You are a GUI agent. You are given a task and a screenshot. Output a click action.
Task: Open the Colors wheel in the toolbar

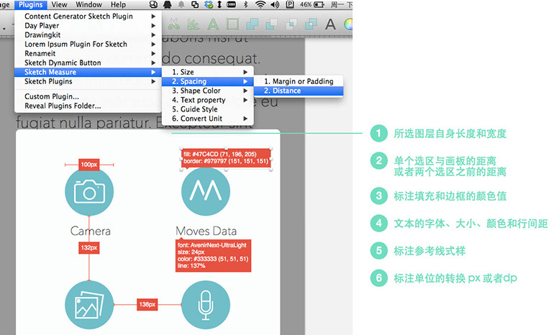click(348, 24)
